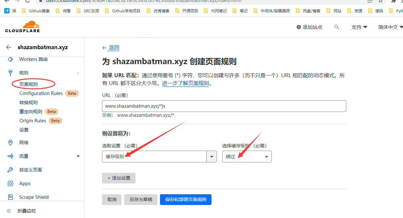
Task: Expand the 流量 section arrow
Action: 78,156
